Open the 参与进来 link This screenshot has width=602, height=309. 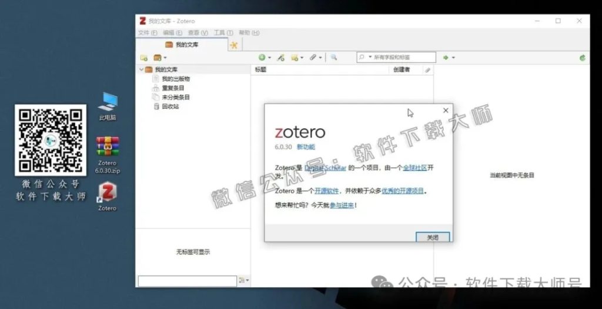point(342,205)
